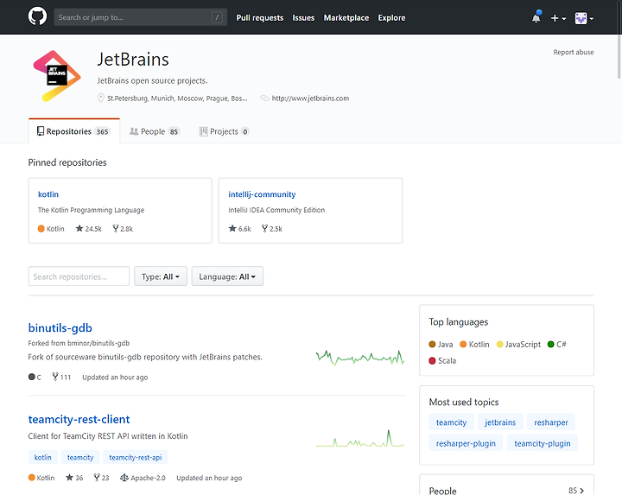The width and height of the screenshot is (622, 495).
Task: Open Explore in the top navigation
Action: coord(391,18)
